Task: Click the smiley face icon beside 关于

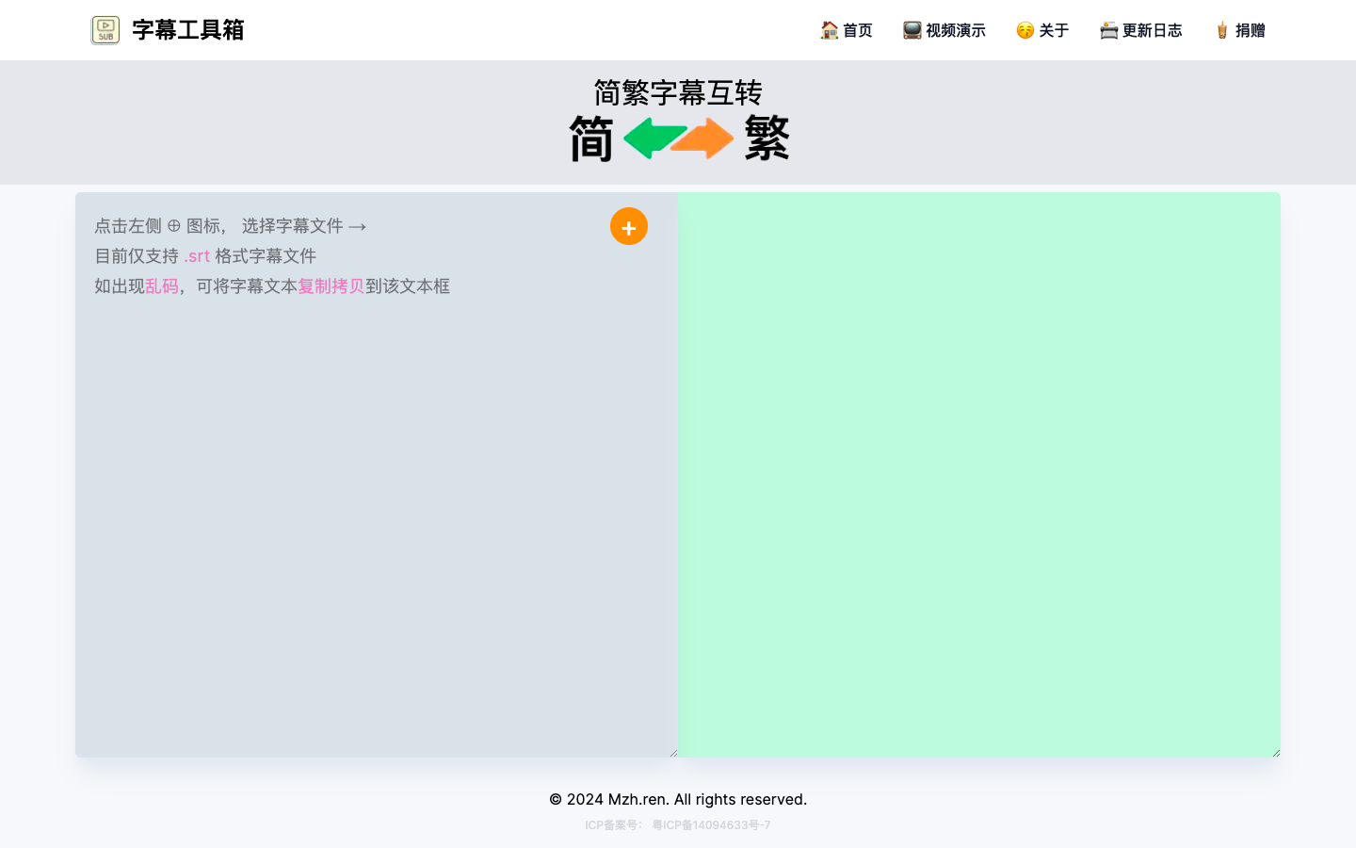Action: [1023, 29]
